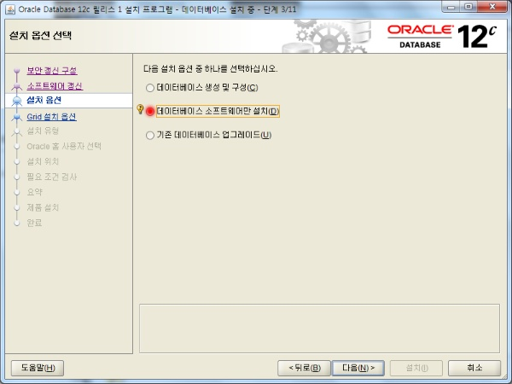
Task: Select the 데이터베이스 소프트웨어만 설치 radio option
Action: (x=150, y=111)
